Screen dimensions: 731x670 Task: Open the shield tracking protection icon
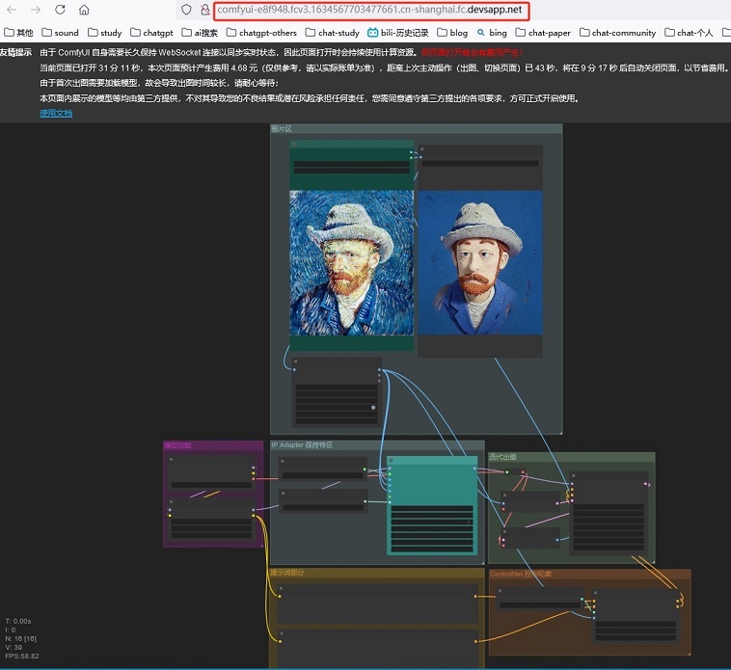pyautogui.click(x=186, y=10)
